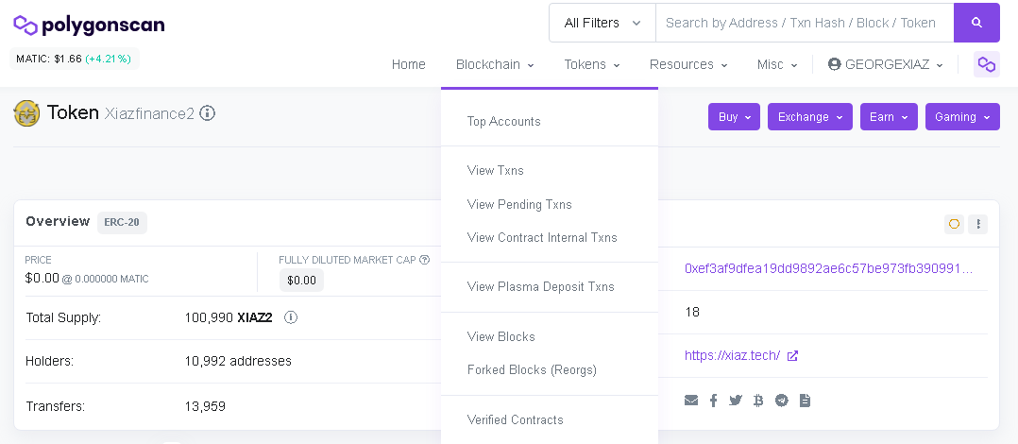
Task: Click the email envelope icon
Action: click(691, 401)
